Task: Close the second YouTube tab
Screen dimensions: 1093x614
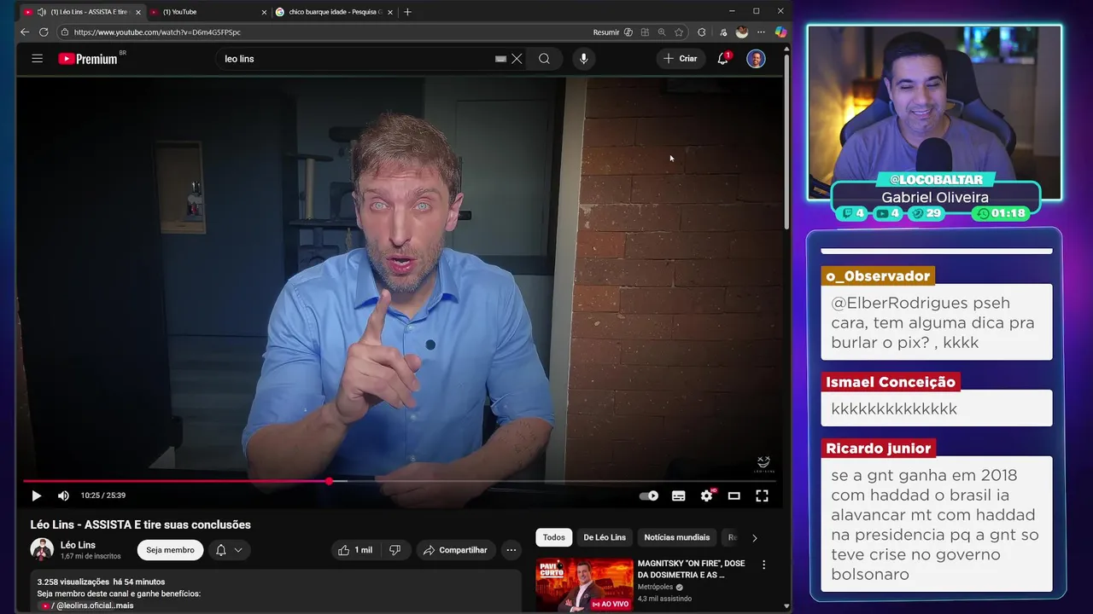Action: [x=263, y=12]
